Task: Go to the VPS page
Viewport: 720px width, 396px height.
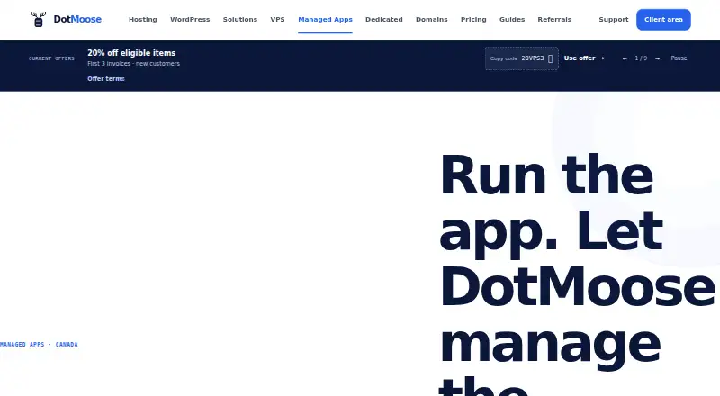Action: pos(278,19)
